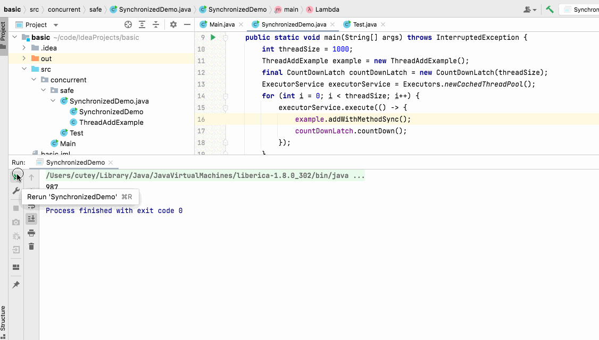The width and height of the screenshot is (599, 340).
Task: Collapse the basic project root
Action: 15,37
